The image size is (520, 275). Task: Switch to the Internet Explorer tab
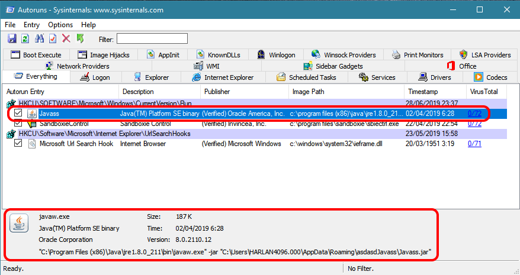point(223,77)
